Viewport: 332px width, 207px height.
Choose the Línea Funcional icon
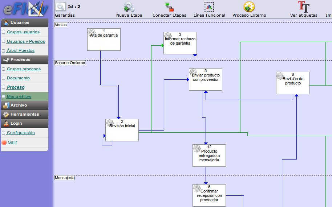[x=209, y=7]
